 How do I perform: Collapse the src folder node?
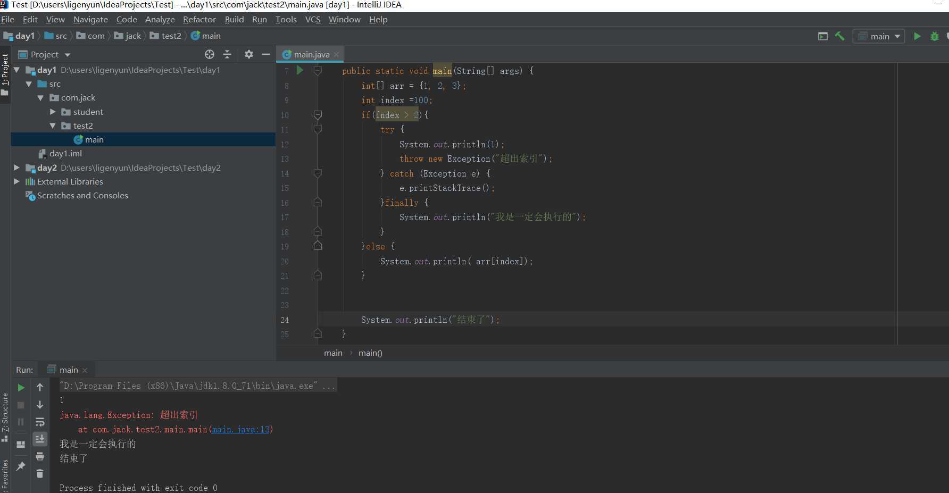tap(29, 84)
